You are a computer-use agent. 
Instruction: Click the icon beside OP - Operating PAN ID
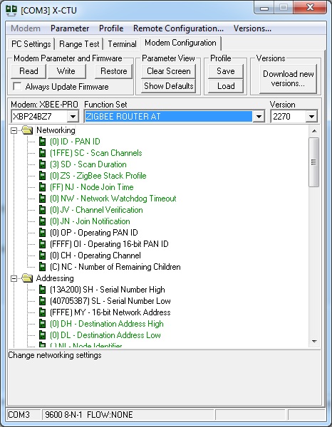[x=42, y=233]
